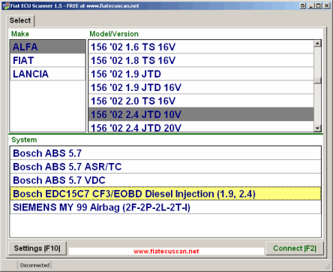Choose SIEMENS MY 99 Airbag system

[x=166, y=207]
